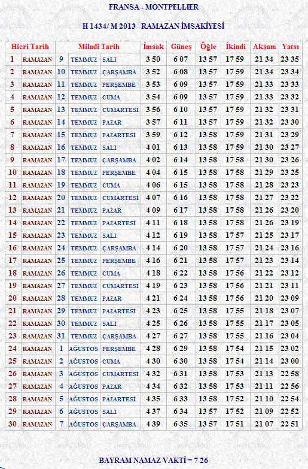308x469 pixels.
Task: Click the Miladi Tarih header
Action: [99, 47]
